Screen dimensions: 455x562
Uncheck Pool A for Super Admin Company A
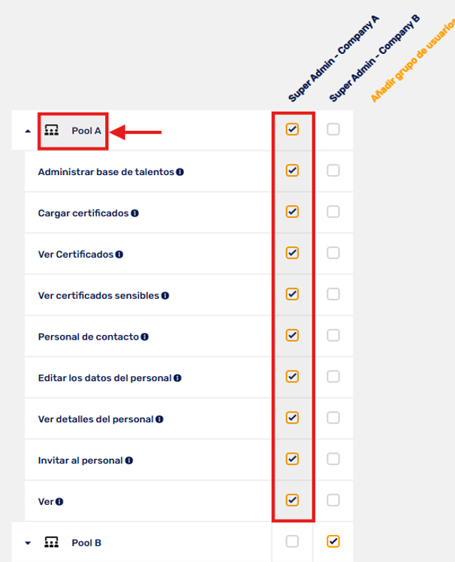coord(292,129)
